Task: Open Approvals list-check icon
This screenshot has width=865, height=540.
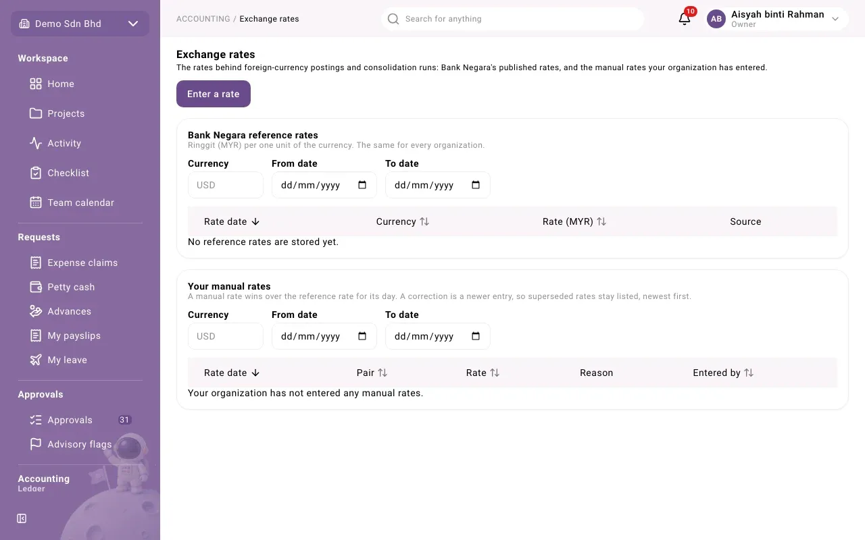Action: click(x=36, y=420)
